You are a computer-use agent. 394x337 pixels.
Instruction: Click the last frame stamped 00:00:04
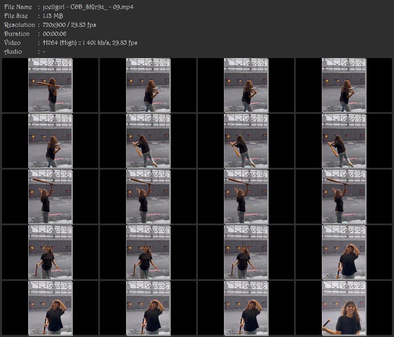click(246, 253)
